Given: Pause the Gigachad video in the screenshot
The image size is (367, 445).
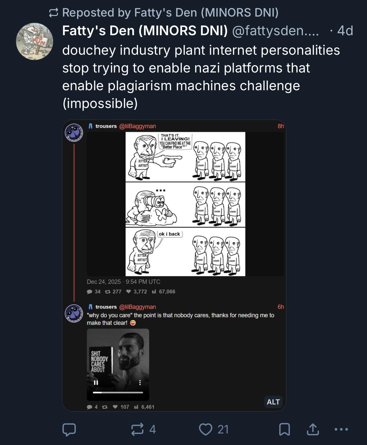Looking at the screenshot, I should coord(96,383).
